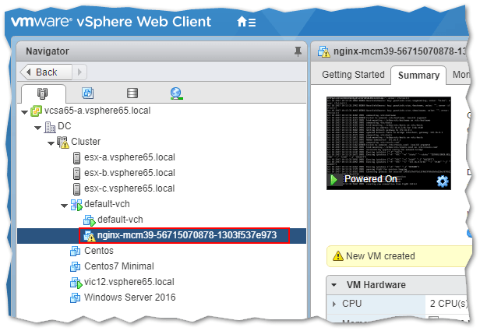480x331 pixels.
Task: Click the console settings gear icon
Action: click(443, 181)
